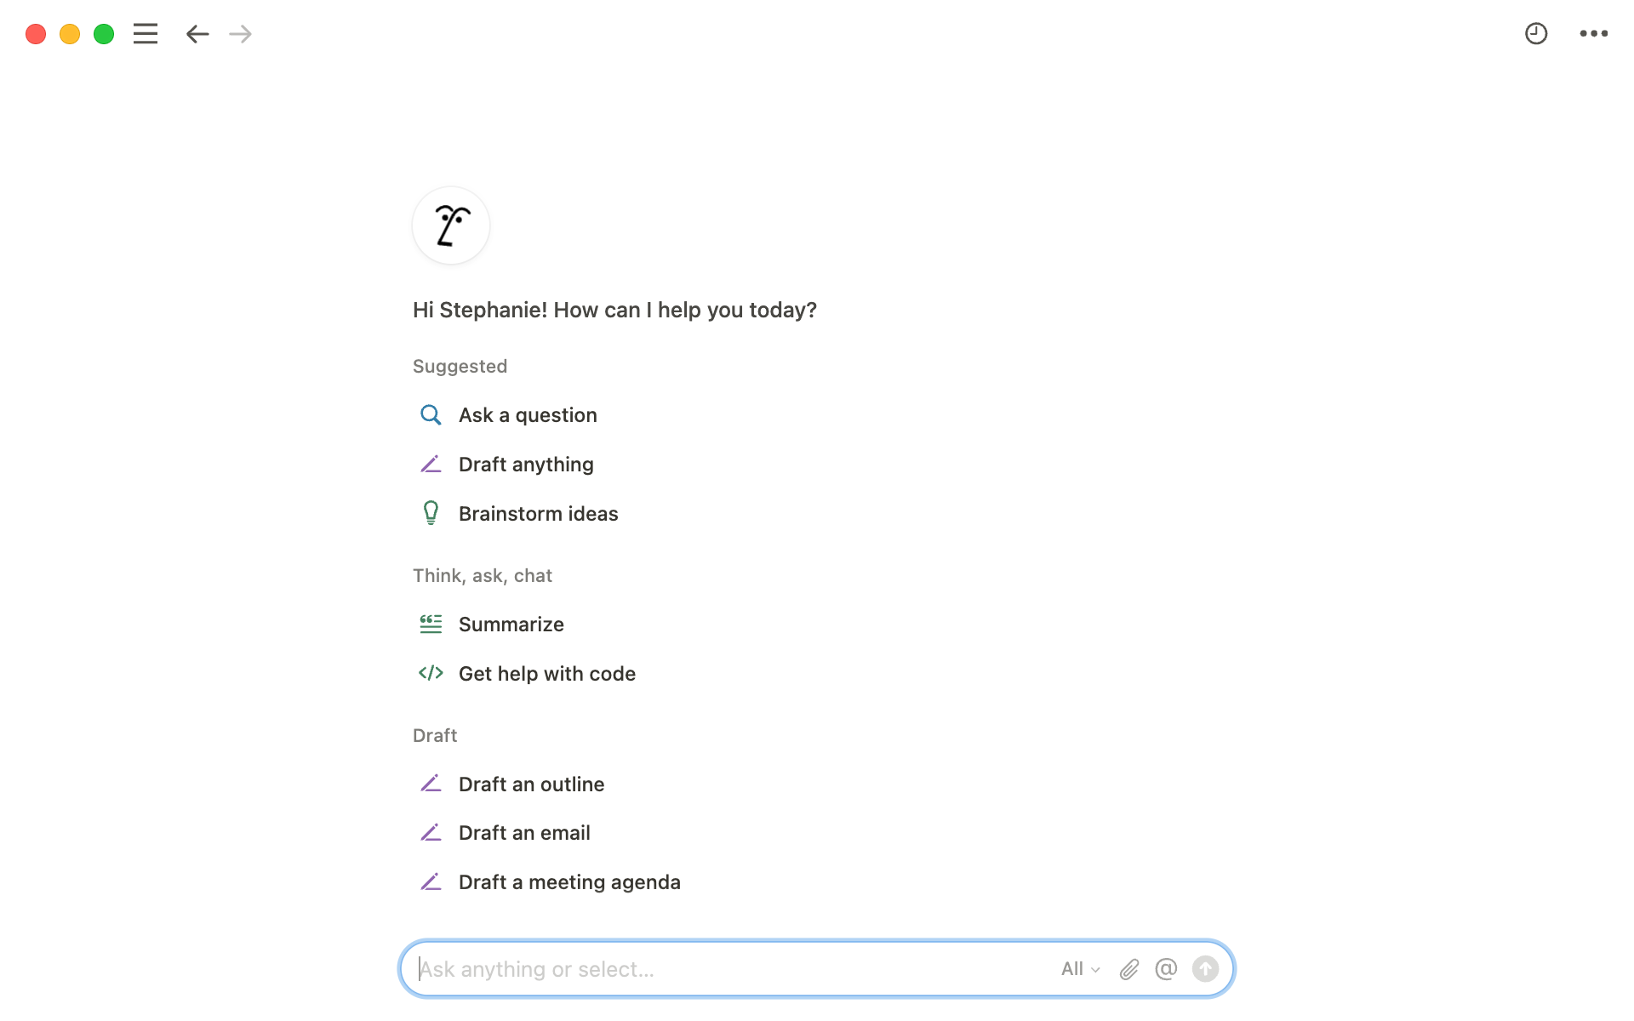Click the Ask anything input field

tap(815, 968)
